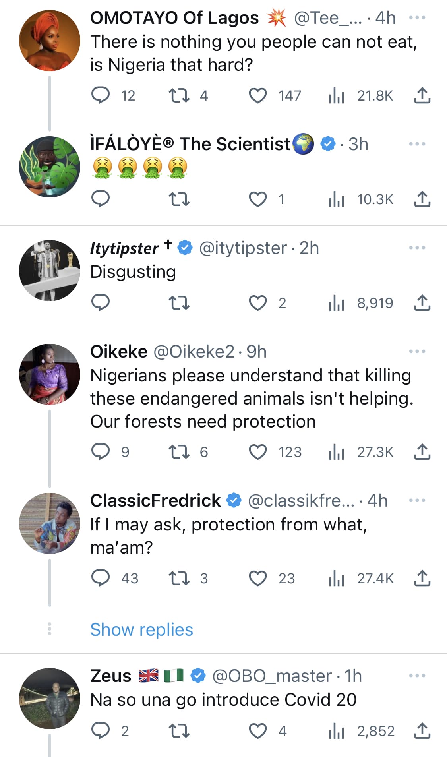
Task: Reply to Itytipster's "Disgusting" tweet
Action: point(101,303)
